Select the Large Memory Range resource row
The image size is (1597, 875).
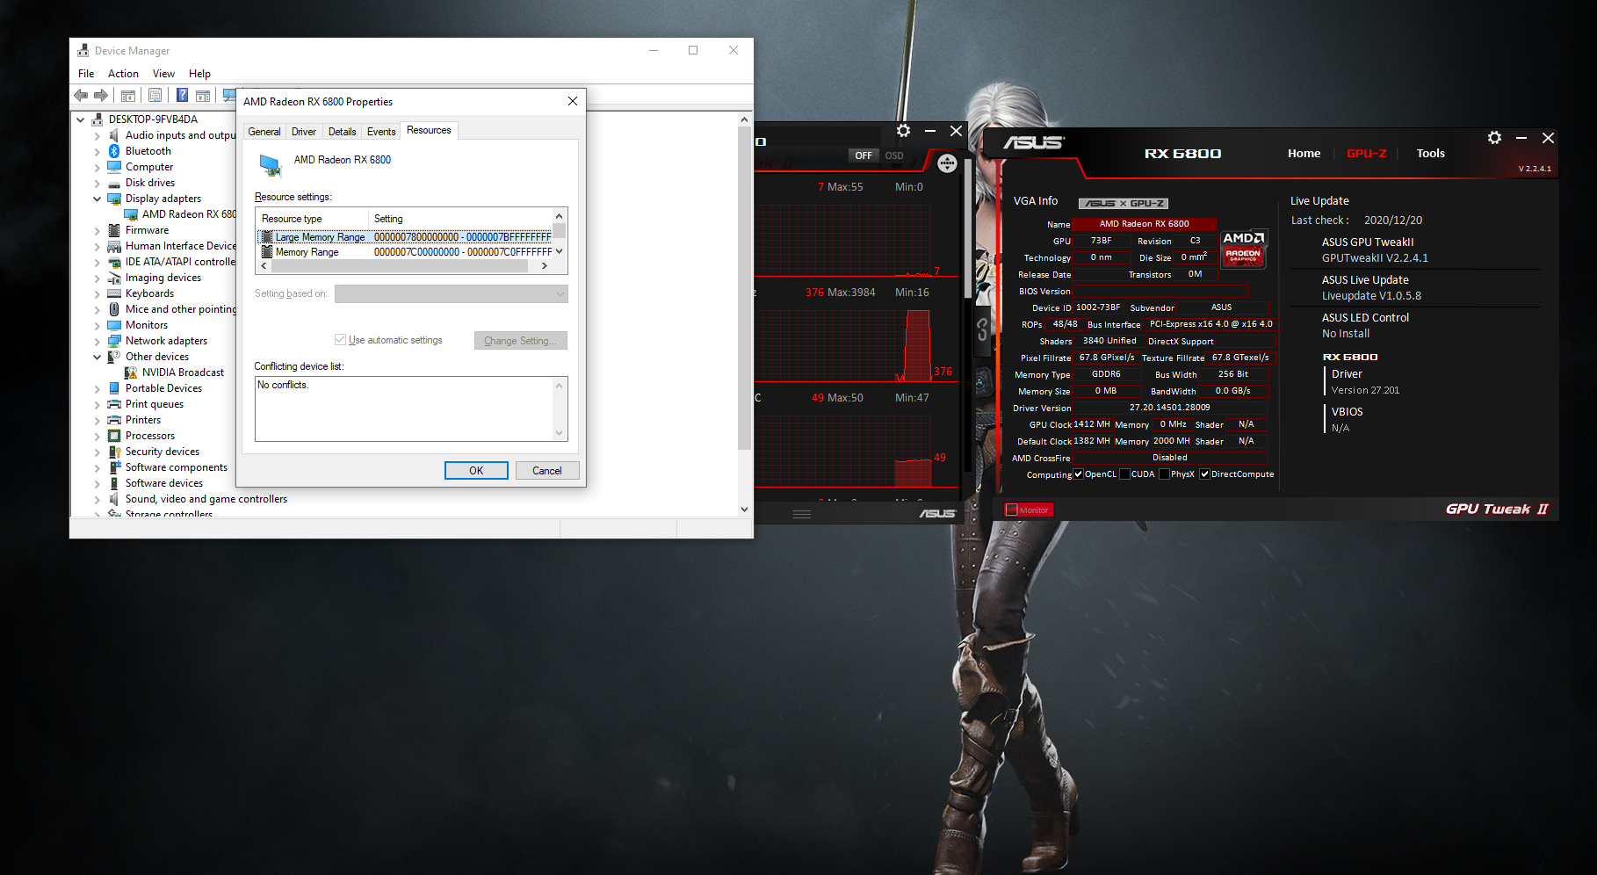point(405,237)
